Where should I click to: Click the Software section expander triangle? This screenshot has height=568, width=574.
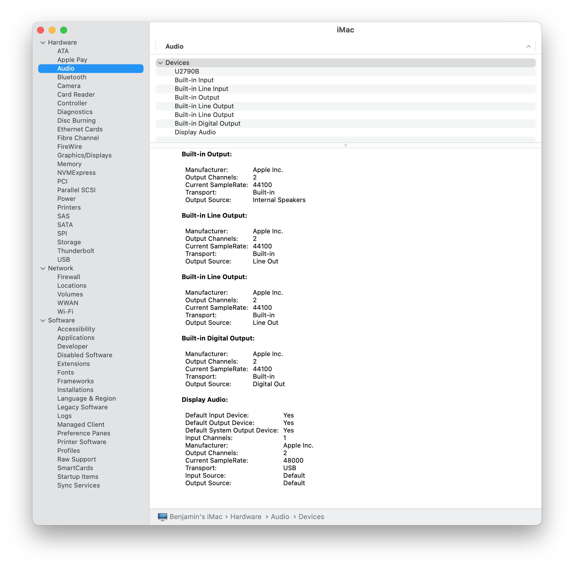(44, 320)
